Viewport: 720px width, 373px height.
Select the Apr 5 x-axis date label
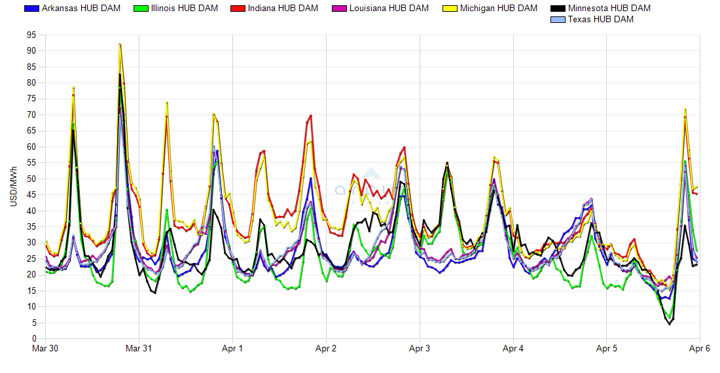(x=606, y=349)
